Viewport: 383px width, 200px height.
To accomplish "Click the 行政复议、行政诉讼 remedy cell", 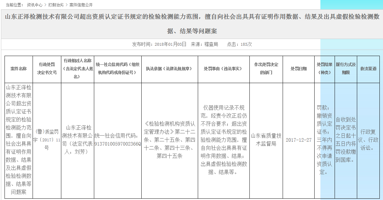I will tap(369, 140).
